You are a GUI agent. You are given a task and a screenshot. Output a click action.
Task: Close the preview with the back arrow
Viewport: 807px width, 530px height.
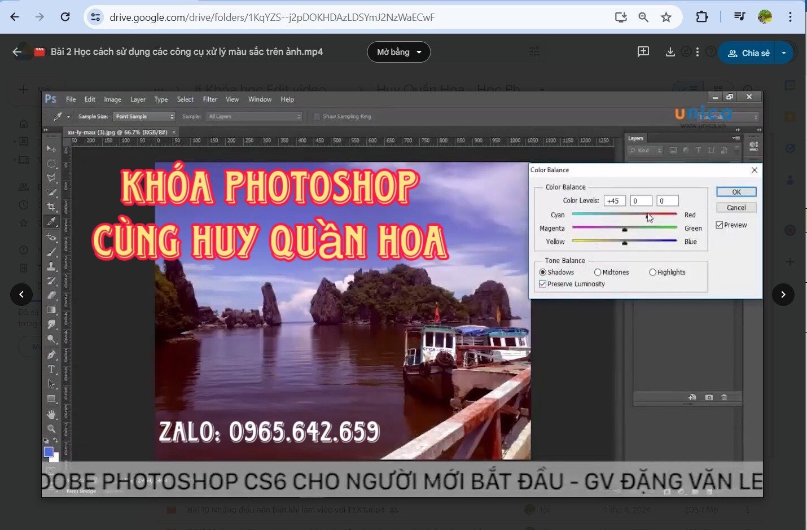17,52
